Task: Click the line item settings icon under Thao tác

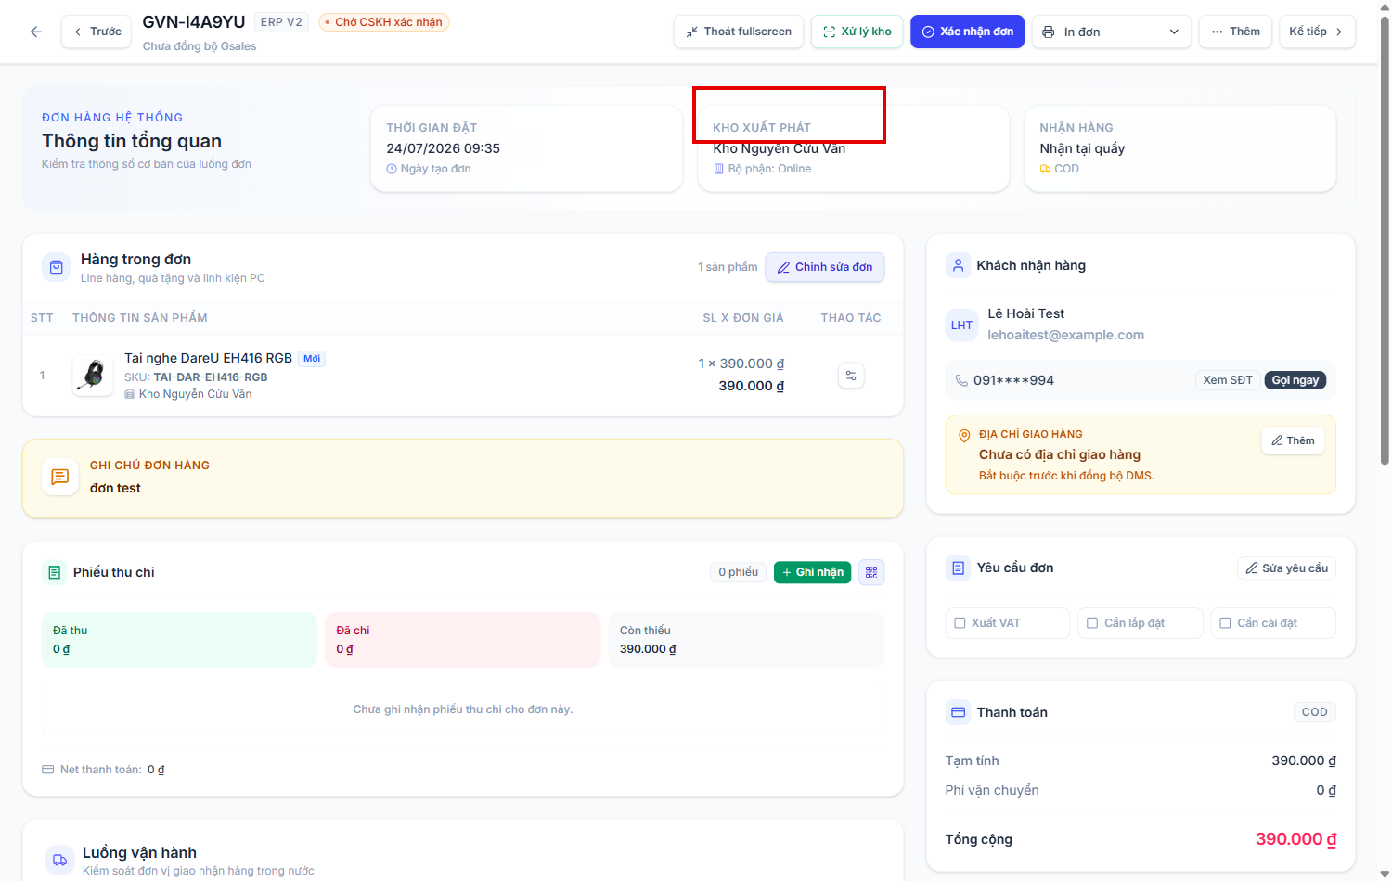Action: pyautogui.click(x=851, y=376)
